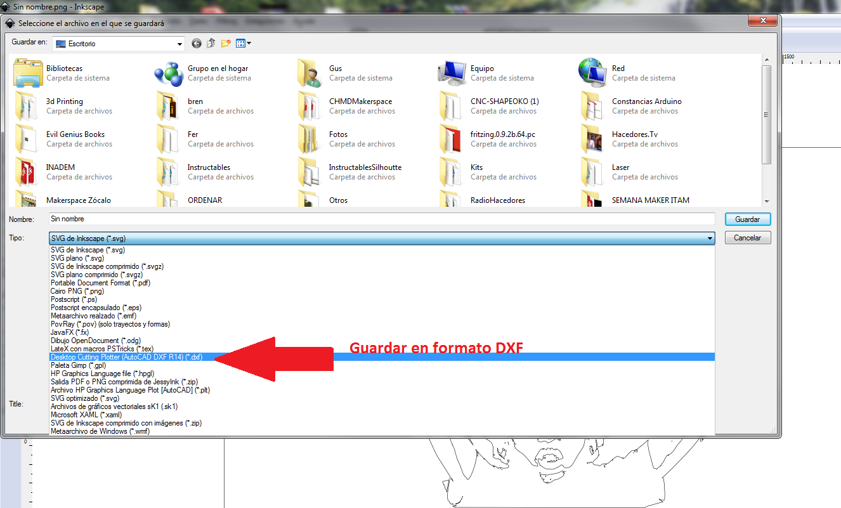Image resolution: width=841 pixels, height=508 pixels.
Task: Choose 'Postscript encapsulado (*.eps)' format
Action: point(382,308)
